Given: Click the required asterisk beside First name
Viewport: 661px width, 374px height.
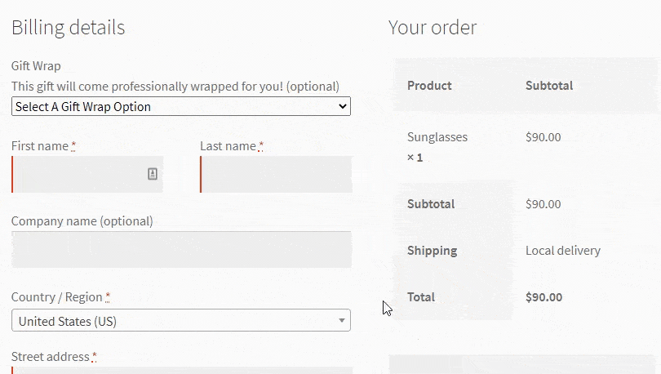Looking at the screenshot, I should [x=73, y=146].
